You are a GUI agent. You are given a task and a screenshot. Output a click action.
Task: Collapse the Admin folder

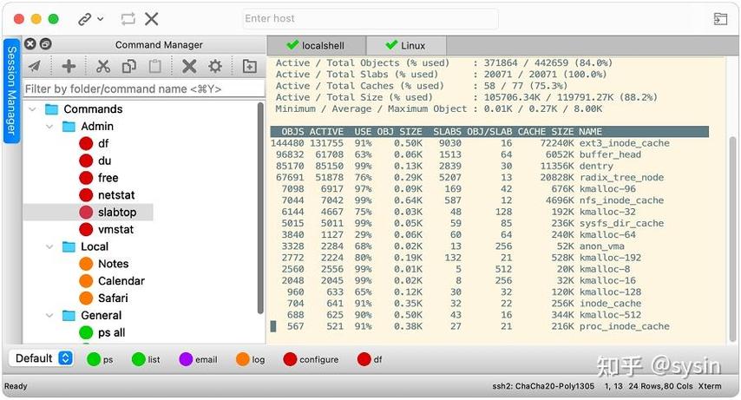(x=49, y=126)
